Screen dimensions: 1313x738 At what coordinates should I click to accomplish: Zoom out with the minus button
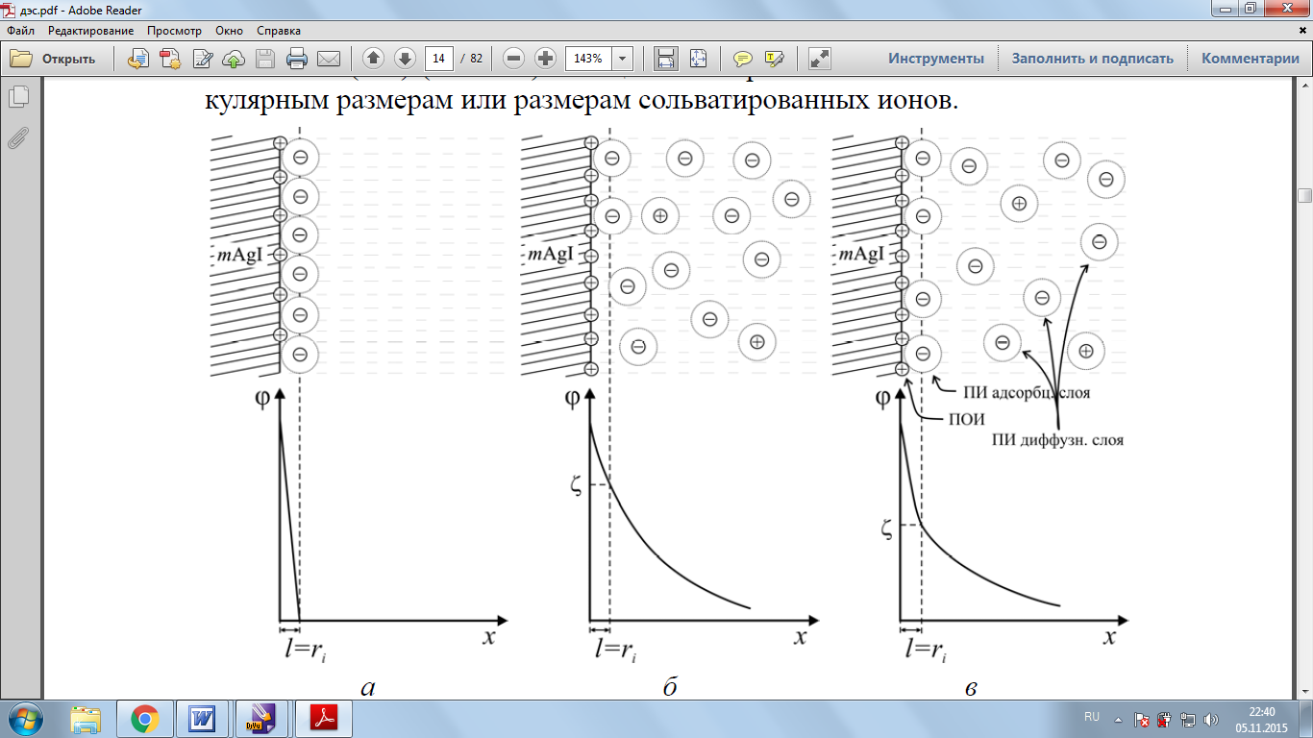coord(514,59)
